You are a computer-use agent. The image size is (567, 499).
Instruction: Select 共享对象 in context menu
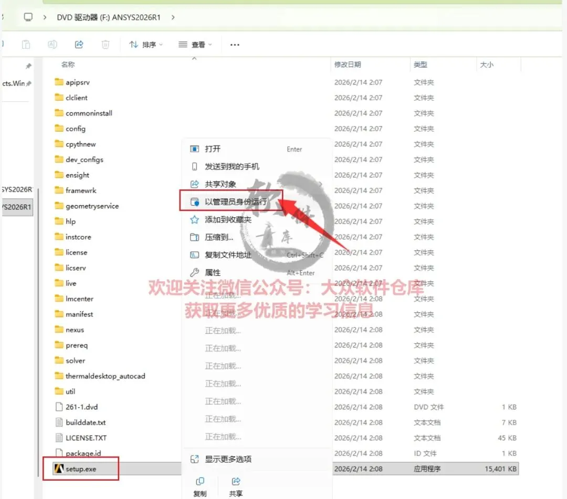tap(256, 184)
